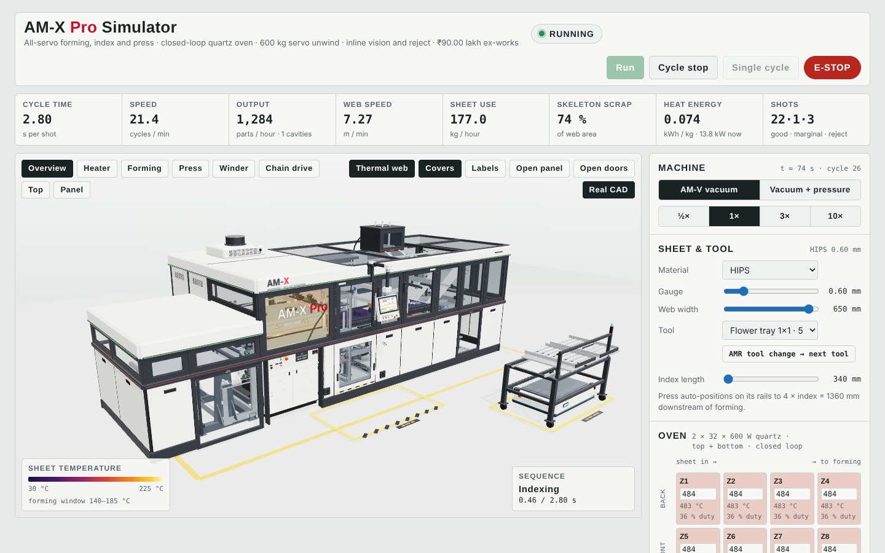
Task: Switch to the Heater view tab
Action: 97,168
